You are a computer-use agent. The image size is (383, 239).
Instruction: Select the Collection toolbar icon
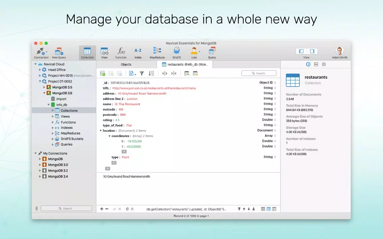coord(87,53)
